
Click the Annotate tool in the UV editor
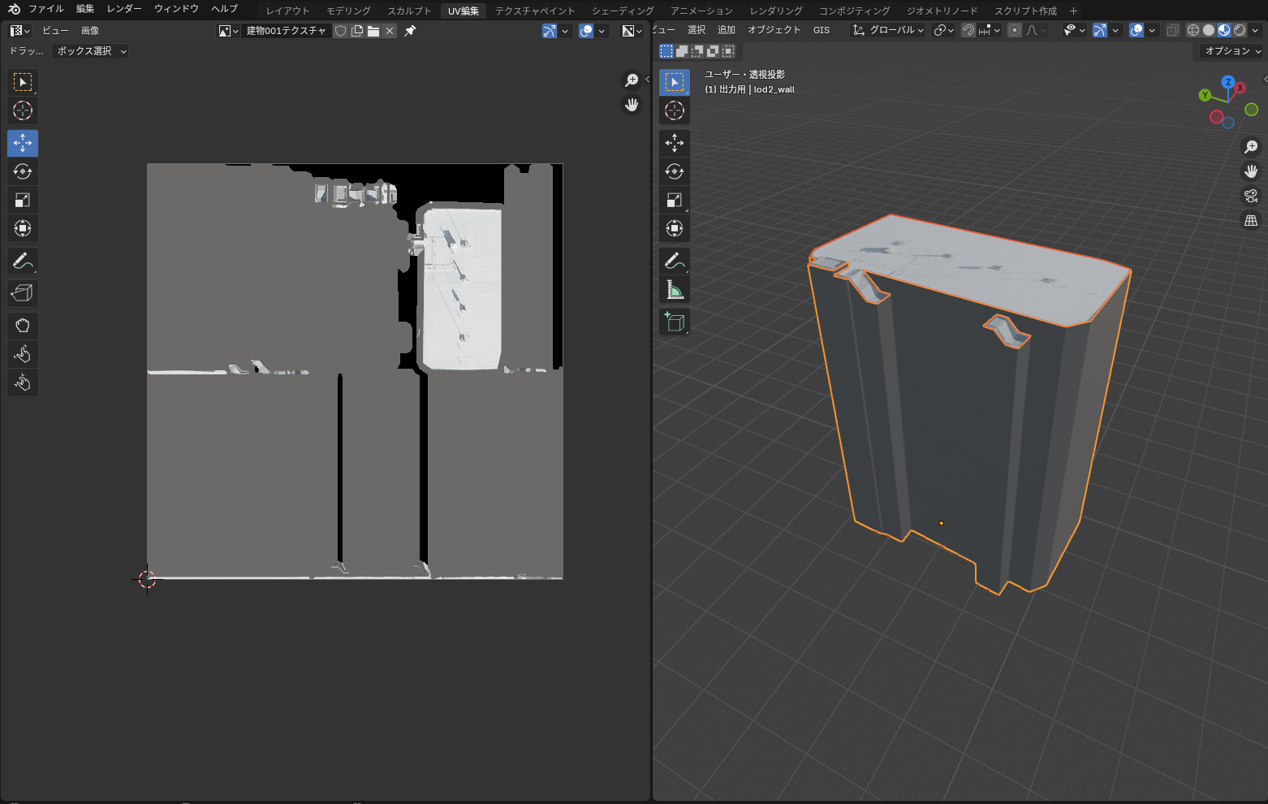point(23,262)
